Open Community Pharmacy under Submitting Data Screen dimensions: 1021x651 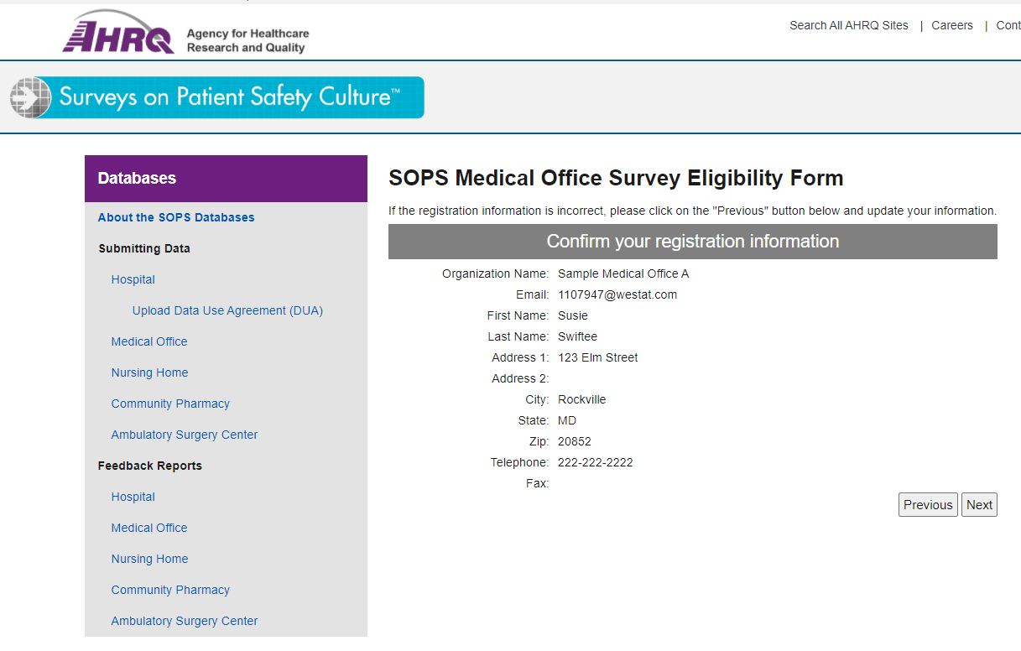[x=170, y=404]
